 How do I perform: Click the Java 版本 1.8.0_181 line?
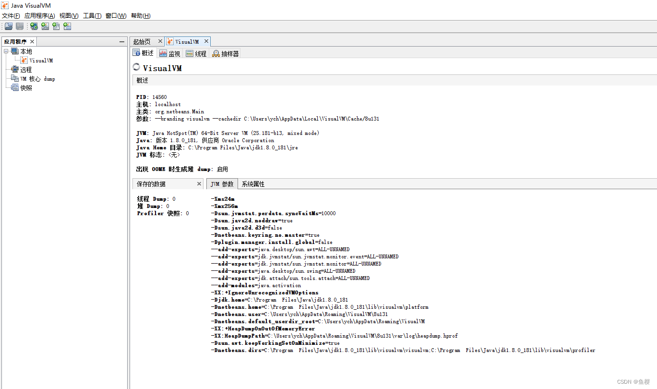(205, 140)
